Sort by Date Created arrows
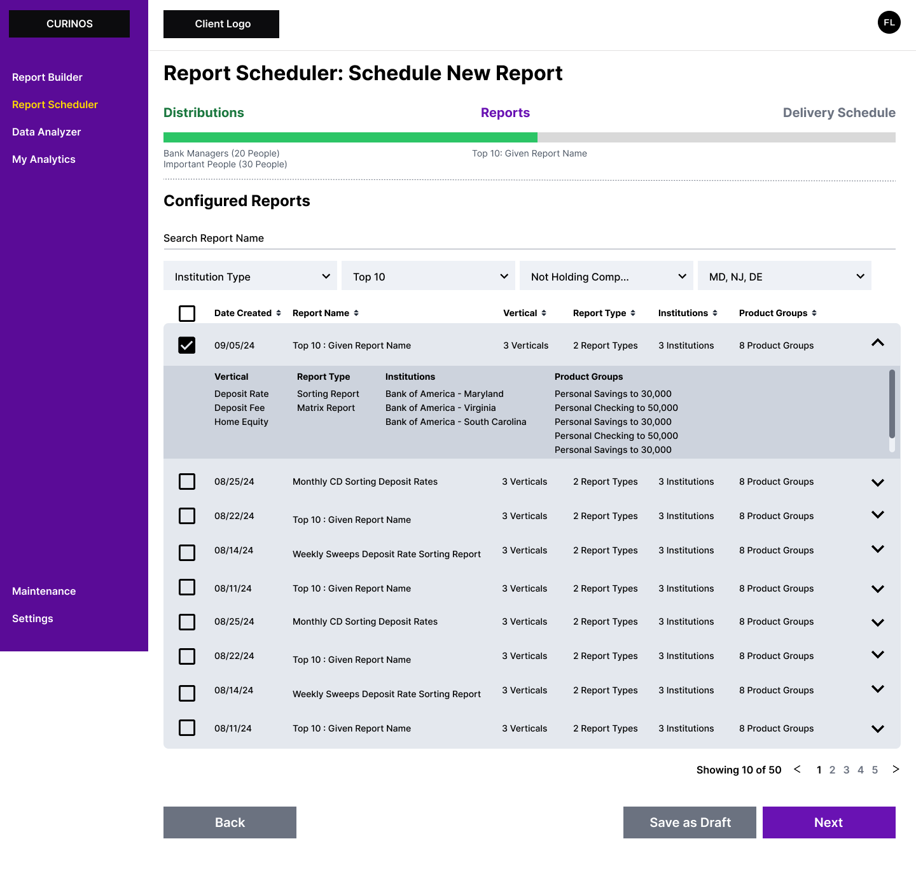The width and height of the screenshot is (916, 888). coord(278,313)
